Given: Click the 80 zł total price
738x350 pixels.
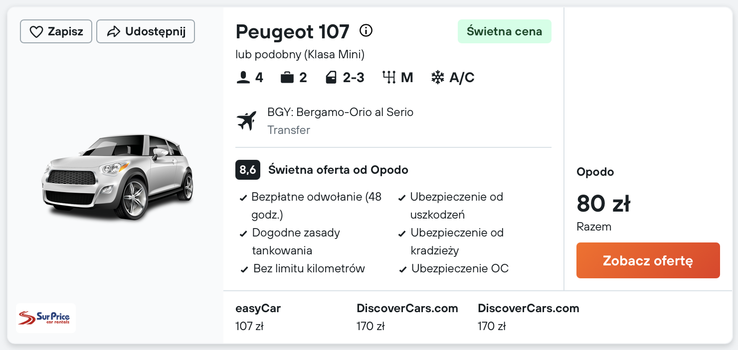Looking at the screenshot, I should tap(603, 204).
